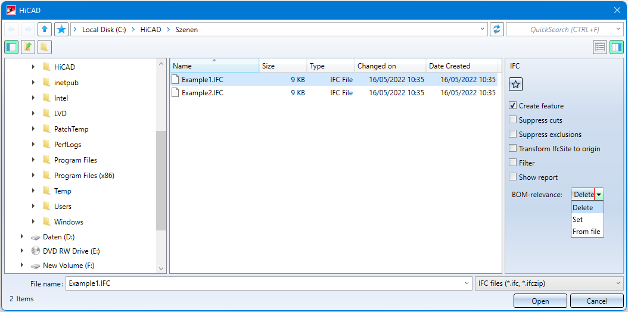
Task: Click the Cancel button
Action: [x=597, y=301]
